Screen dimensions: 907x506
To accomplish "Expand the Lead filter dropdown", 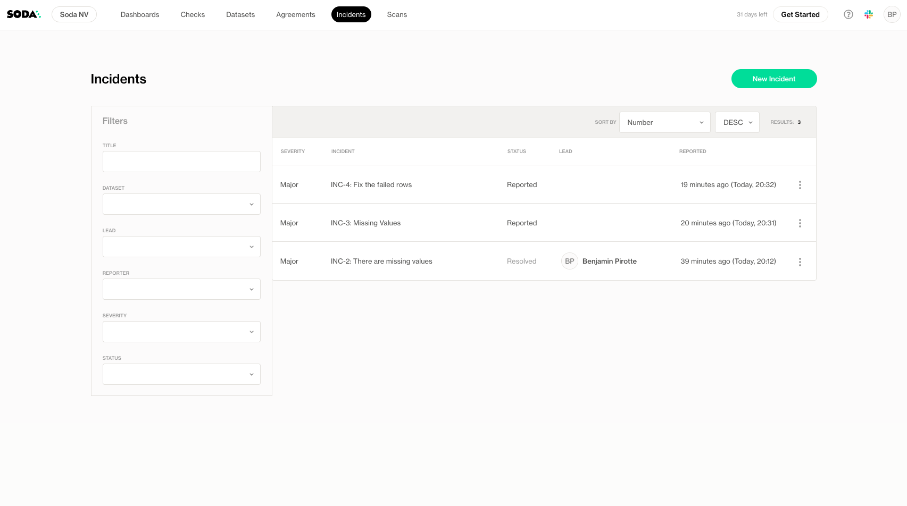I will point(181,247).
